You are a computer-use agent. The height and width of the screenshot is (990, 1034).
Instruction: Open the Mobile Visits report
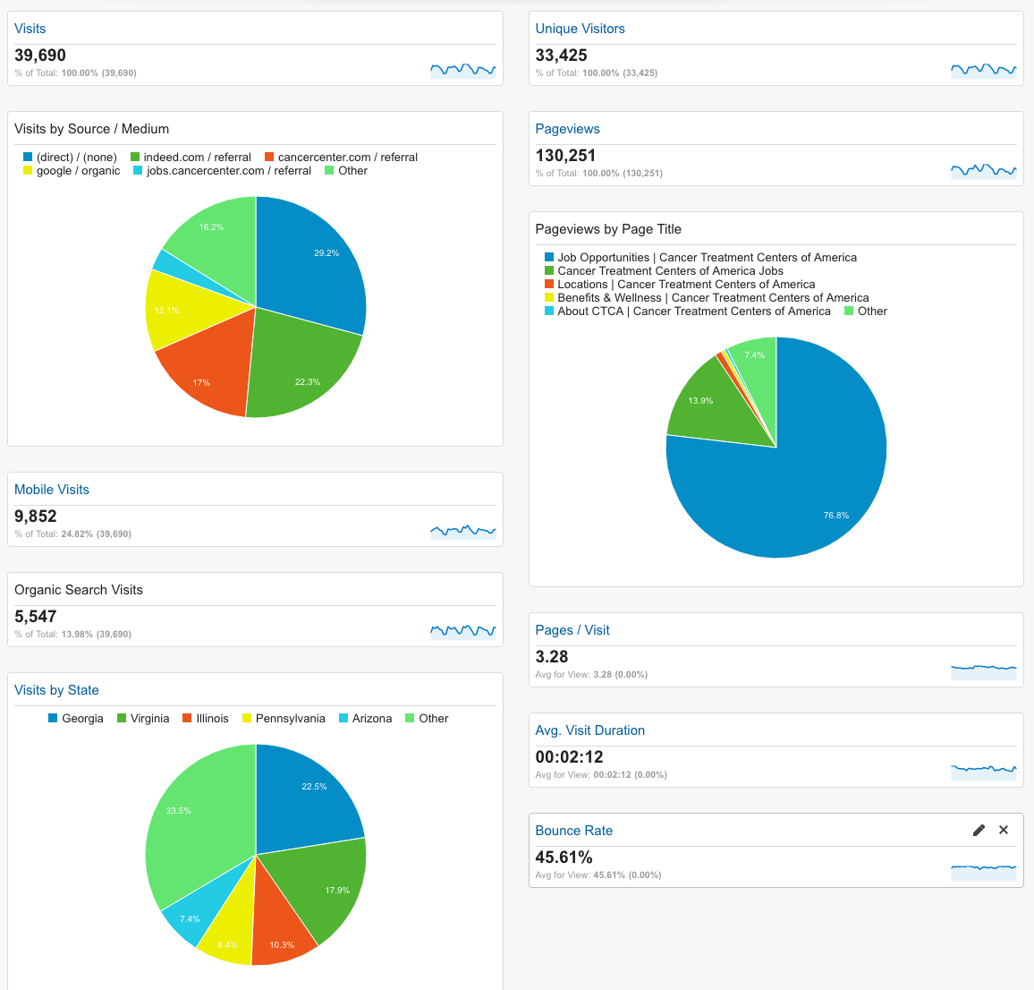[x=52, y=490]
